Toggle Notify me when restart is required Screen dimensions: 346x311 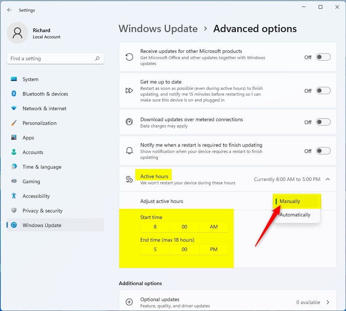(x=323, y=151)
